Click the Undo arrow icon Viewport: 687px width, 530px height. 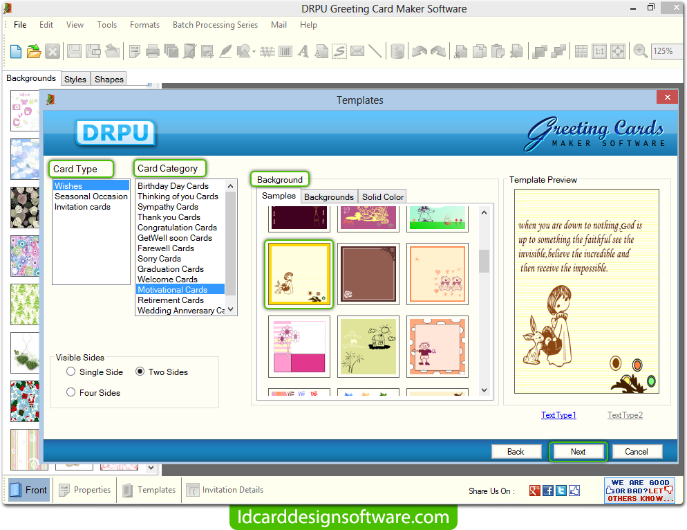click(420, 52)
